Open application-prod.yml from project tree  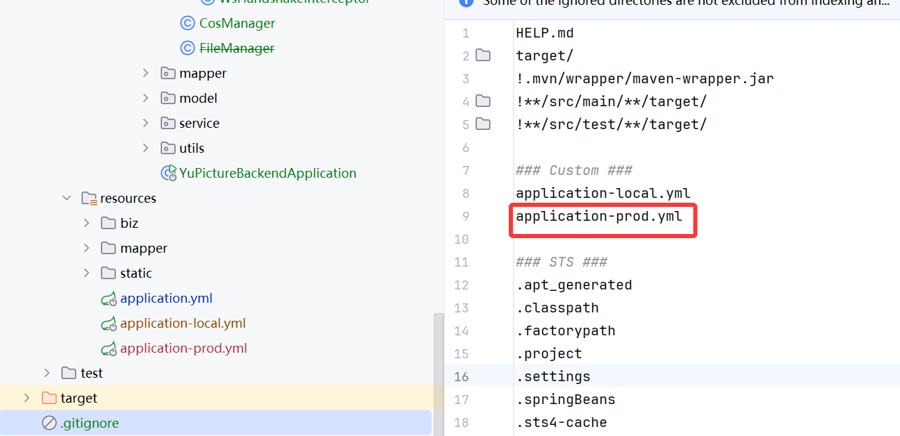(x=183, y=349)
